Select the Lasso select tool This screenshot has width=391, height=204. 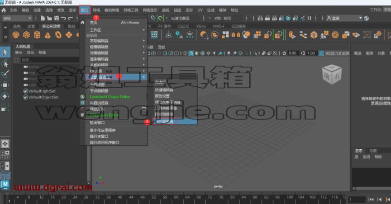click(5, 64)
